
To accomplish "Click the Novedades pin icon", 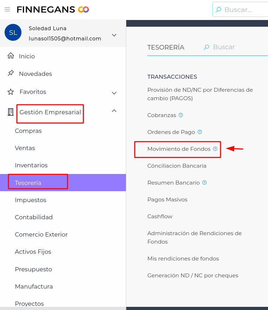I will pyautogui.click(x=11, y=73).
